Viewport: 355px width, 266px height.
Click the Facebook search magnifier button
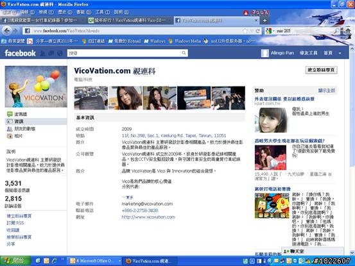click(x=184, y=53)
